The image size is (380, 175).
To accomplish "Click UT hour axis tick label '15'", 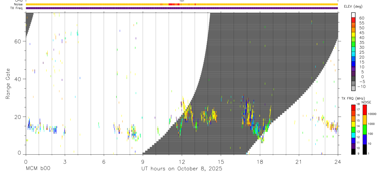I will tap(221, 162).
